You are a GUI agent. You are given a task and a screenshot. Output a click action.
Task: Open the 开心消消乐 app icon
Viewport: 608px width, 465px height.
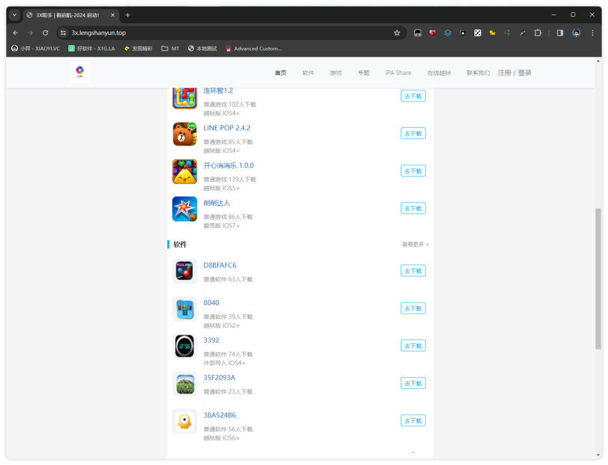[x=185, y=171]
